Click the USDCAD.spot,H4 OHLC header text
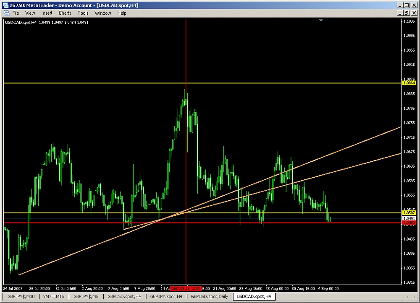 (x=47, y=23)
